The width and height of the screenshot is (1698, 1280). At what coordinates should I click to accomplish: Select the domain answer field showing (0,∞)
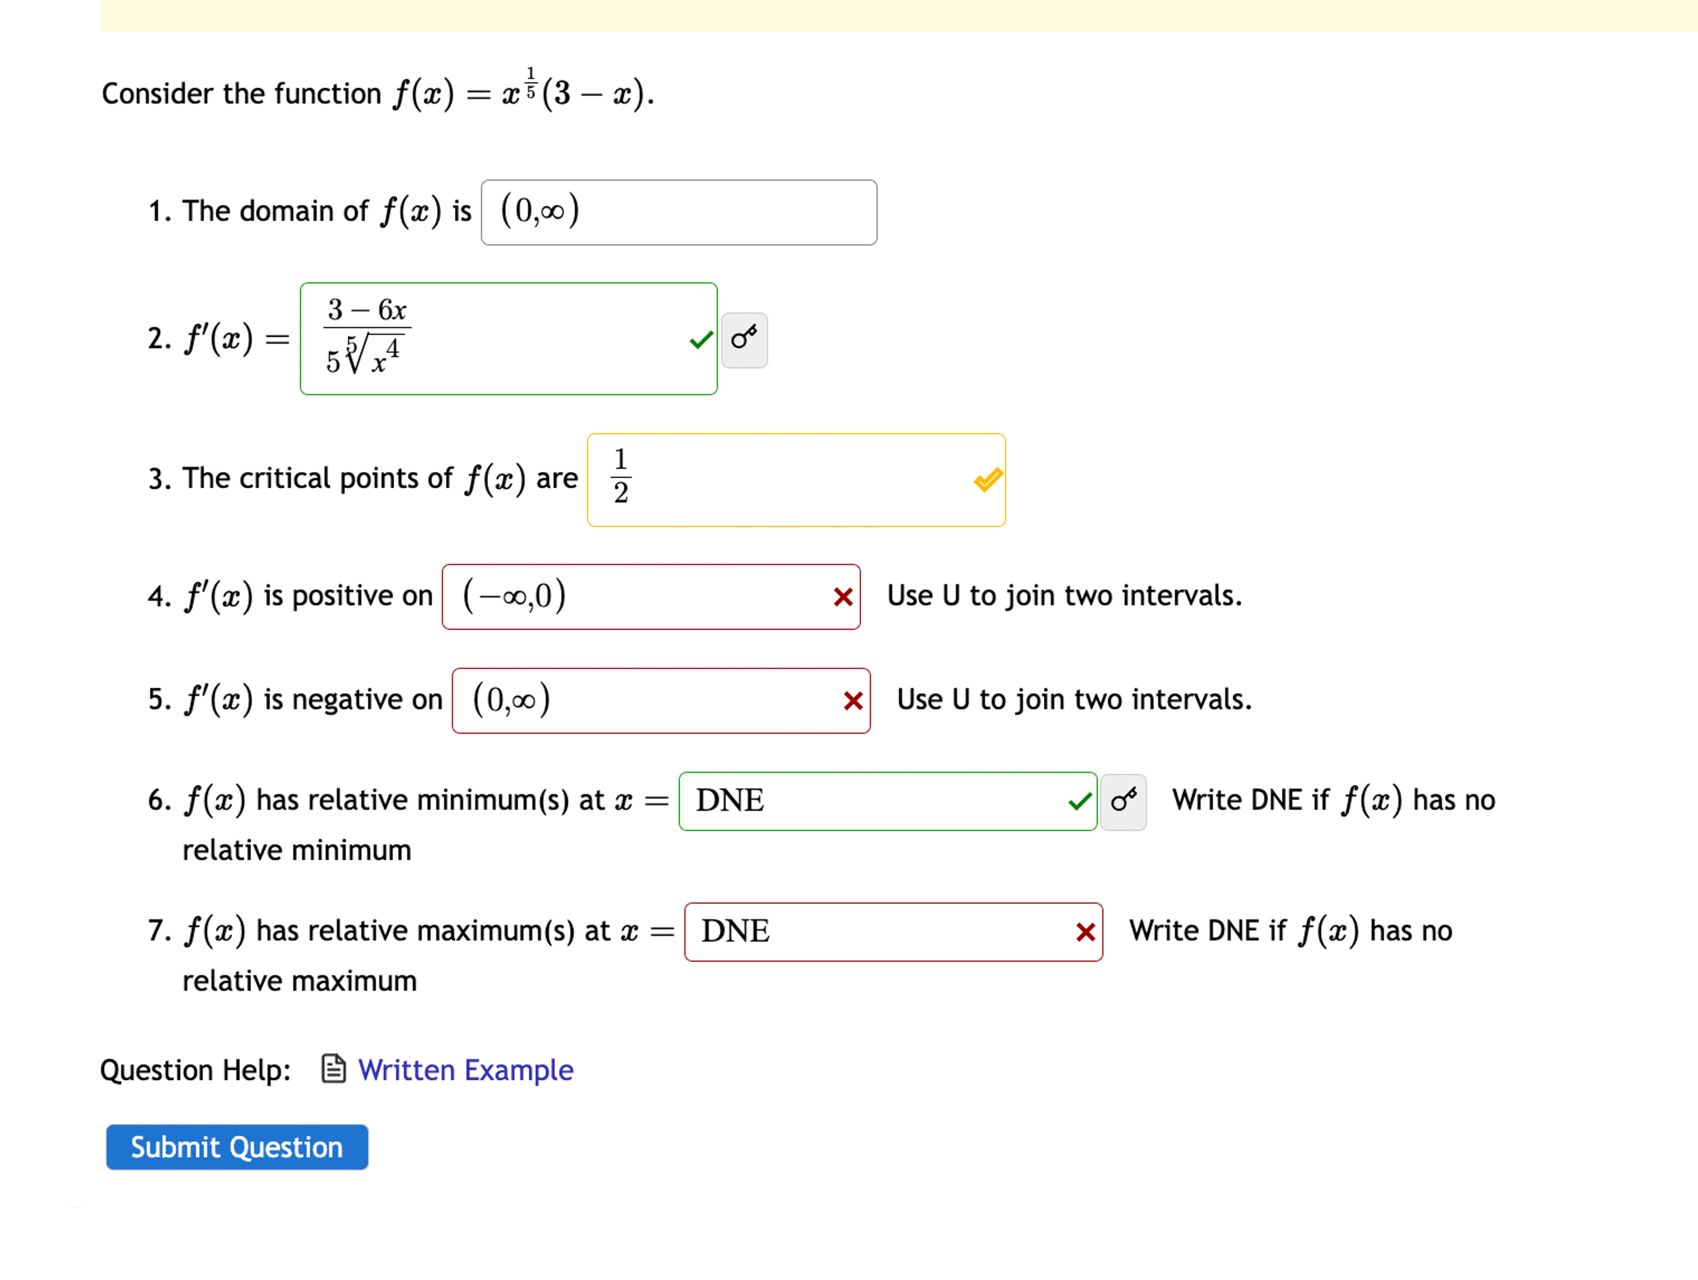point(679,212)
